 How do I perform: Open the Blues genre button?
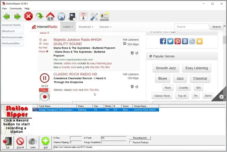pos(163,79)
